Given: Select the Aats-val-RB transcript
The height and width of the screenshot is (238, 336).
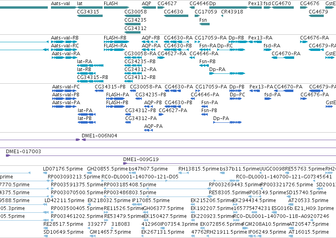Looking at the screenshot, I should (64, 42).
